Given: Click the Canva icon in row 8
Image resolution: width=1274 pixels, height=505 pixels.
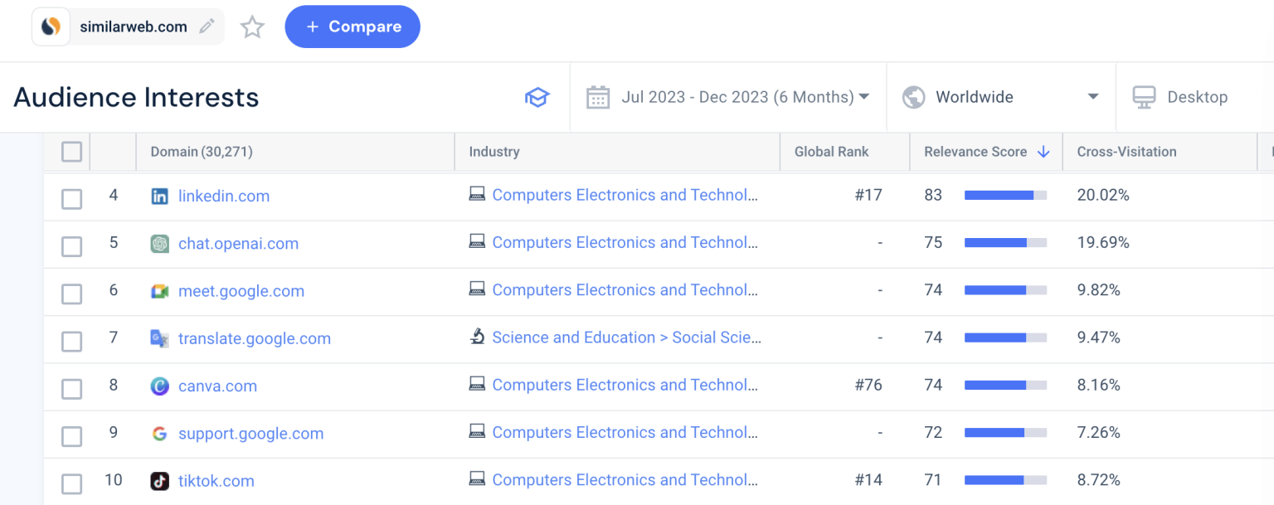Looking at the screenshot, I should click(x=159, y=386).
